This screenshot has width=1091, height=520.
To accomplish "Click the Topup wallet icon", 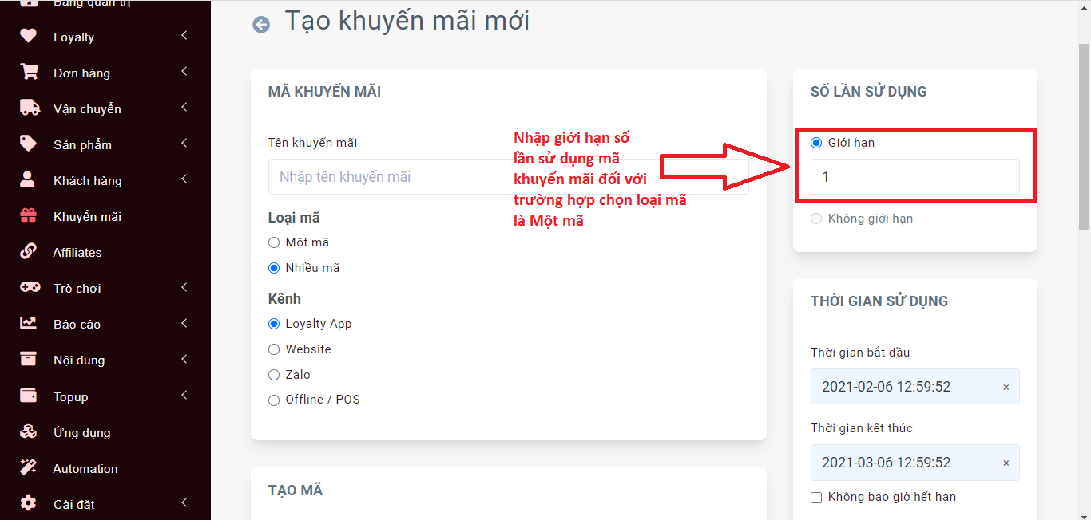I will point(28,396).
